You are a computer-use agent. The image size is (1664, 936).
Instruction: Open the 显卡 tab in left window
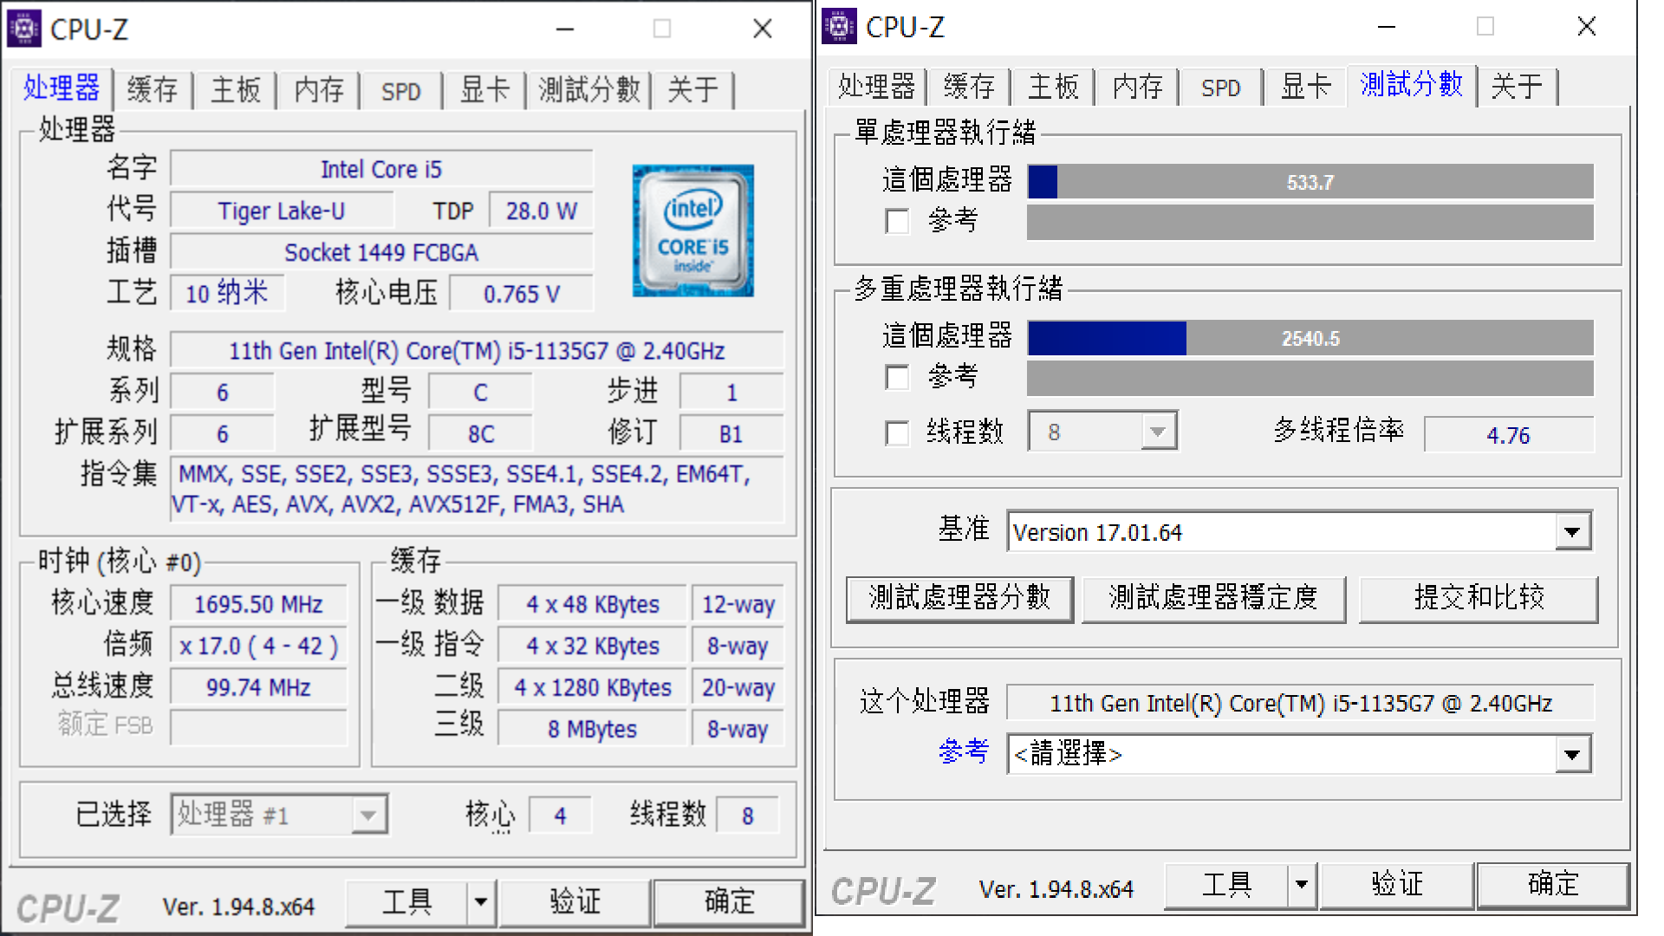[484, 89]
